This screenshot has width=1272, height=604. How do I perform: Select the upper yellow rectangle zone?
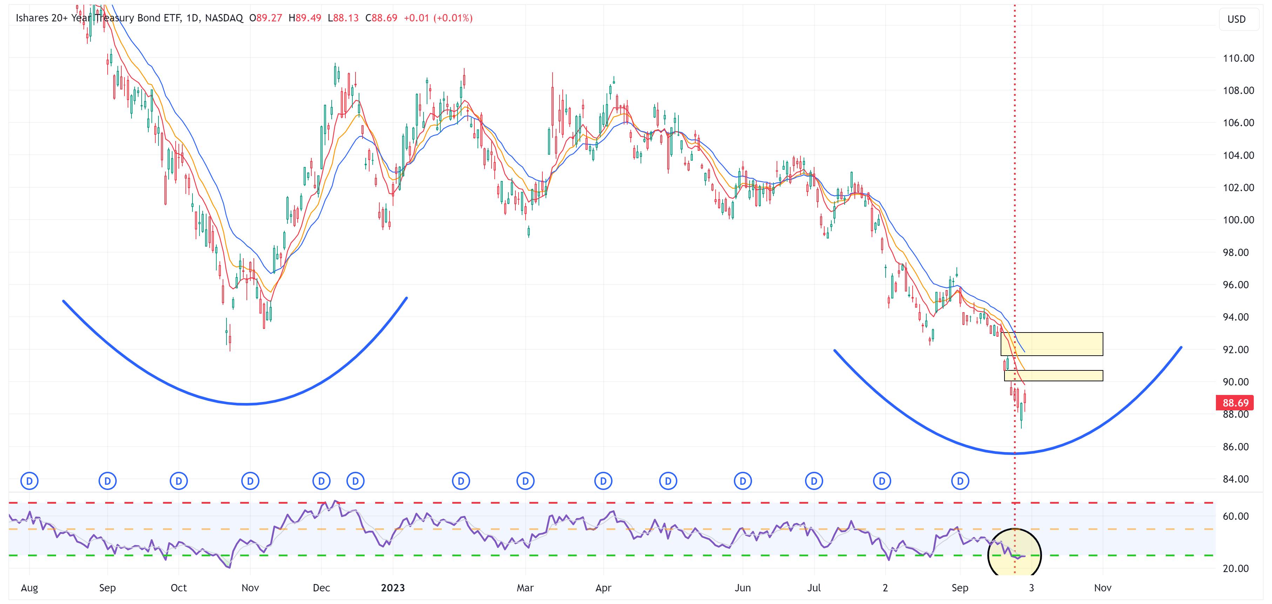1062,344
